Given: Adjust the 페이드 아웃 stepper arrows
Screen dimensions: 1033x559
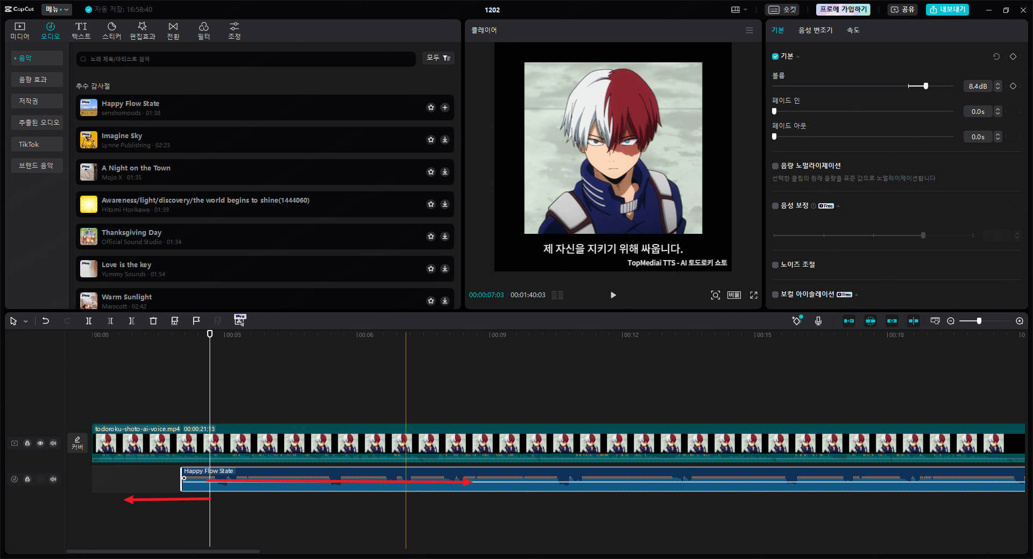Looking at the screenshot, I should pos(998,137).
